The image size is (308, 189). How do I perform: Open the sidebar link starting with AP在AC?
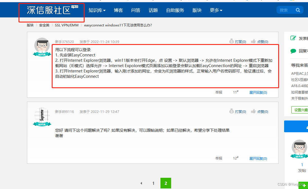point(300,73)
